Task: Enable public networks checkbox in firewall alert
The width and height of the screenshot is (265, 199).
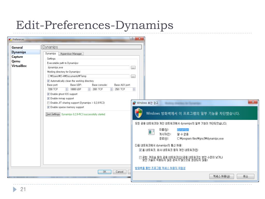Action: 140,158
